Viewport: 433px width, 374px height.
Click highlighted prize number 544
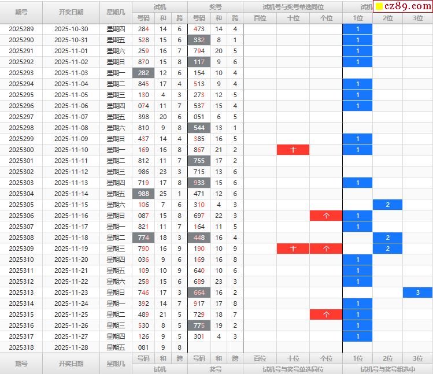click(x=199, y=128)
